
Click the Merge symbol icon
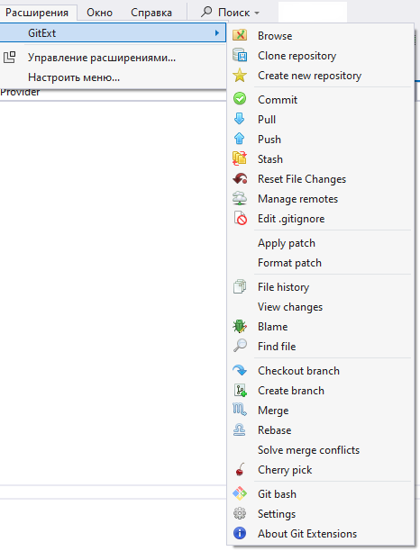click(x=240, y=410)
